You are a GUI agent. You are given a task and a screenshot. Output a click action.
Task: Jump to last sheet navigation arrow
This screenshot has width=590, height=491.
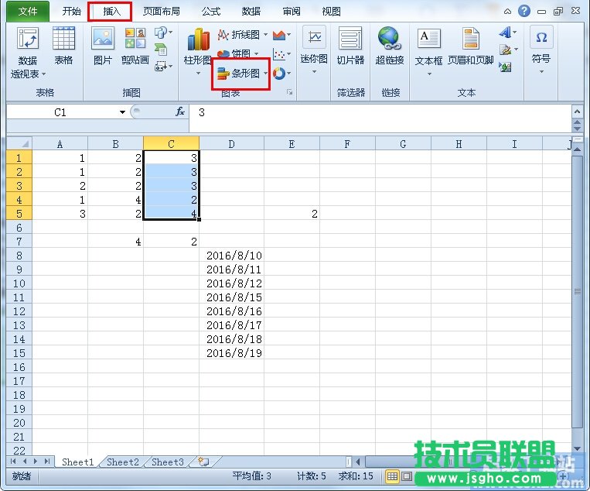coord(47,462)
